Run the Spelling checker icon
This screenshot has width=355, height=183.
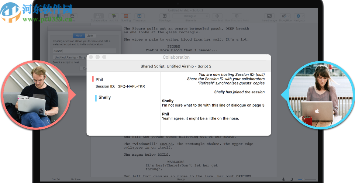click(126, 16)
